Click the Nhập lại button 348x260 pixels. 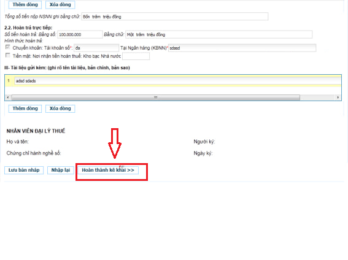61,170
